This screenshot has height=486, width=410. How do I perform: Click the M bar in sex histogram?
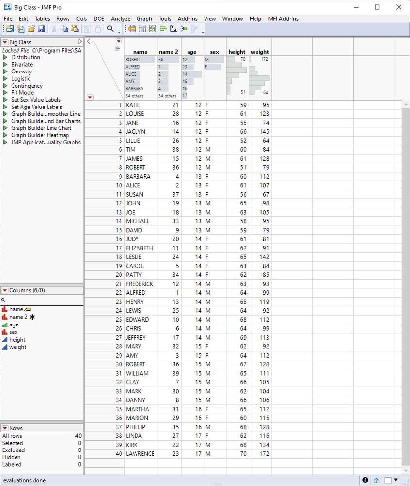point(214,59)
